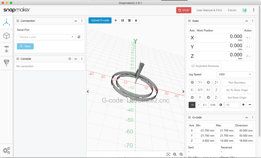261x158 pixels.
Task: Start running the G-code with the play button
Action: coord(116,20)
